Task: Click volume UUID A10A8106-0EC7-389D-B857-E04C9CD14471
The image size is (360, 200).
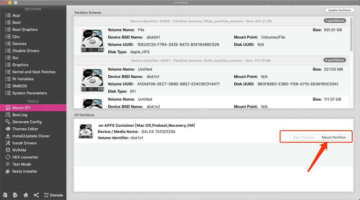Action: tap(179, 84)
